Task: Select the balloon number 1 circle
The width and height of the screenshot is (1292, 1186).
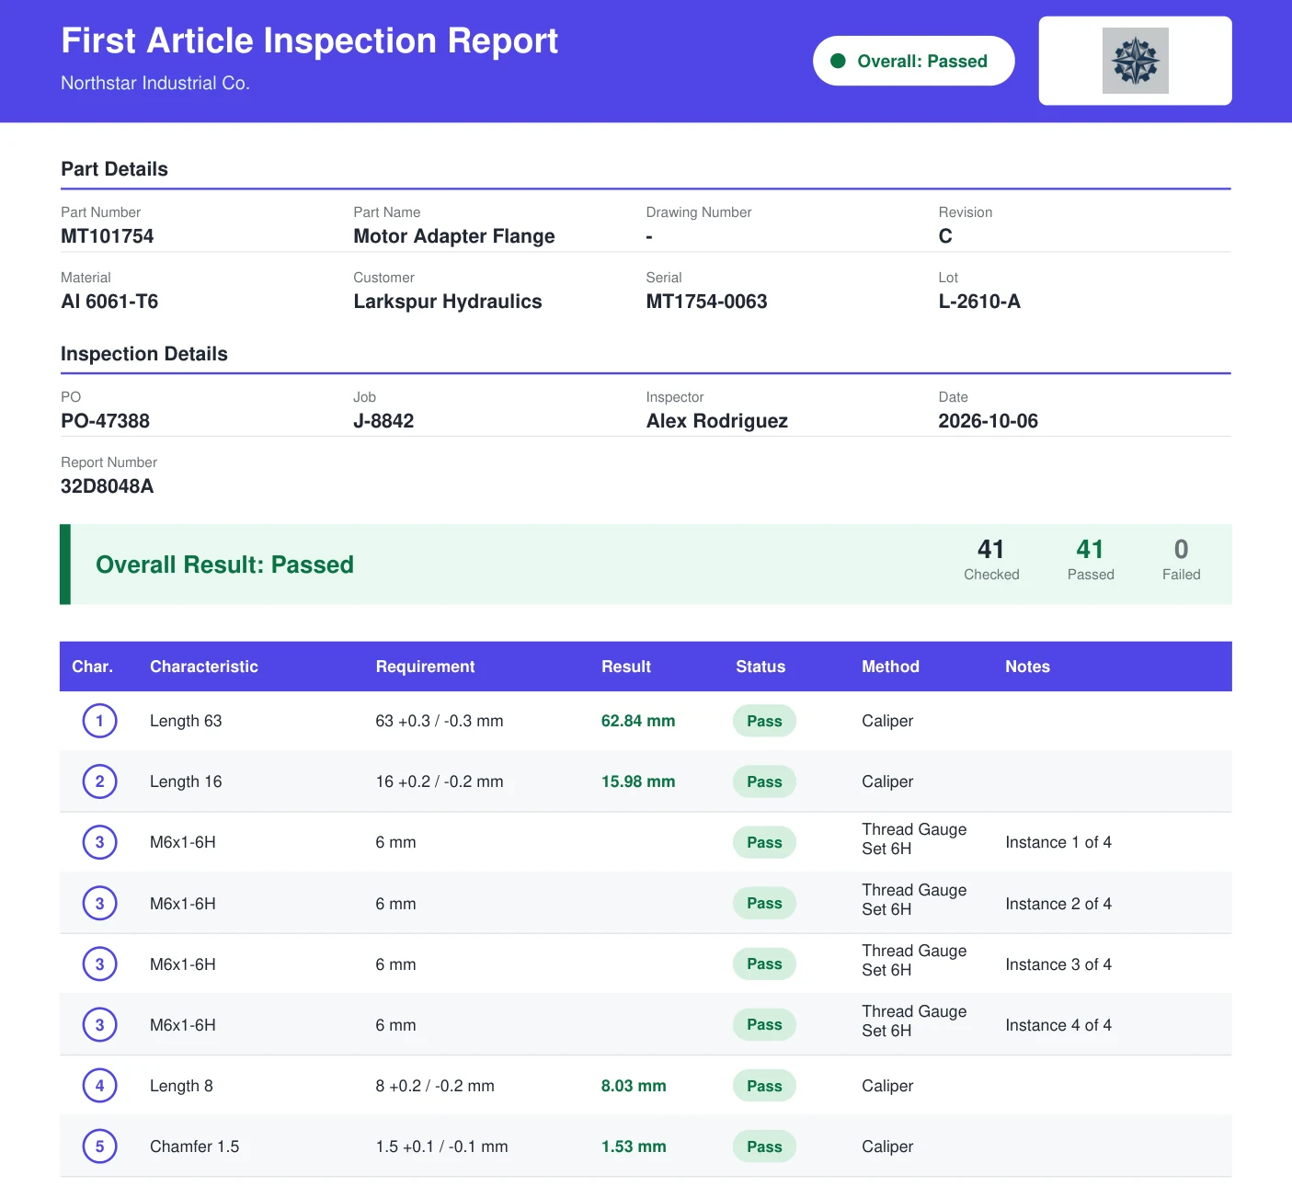Action: point(99,721)
